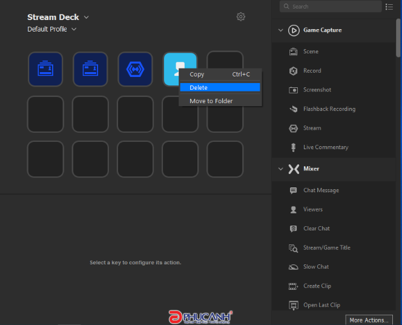Click the Create Clip action icon
The width and height of the screenshot is (402, 325).
pyautogui.click(x=293, y=286)
